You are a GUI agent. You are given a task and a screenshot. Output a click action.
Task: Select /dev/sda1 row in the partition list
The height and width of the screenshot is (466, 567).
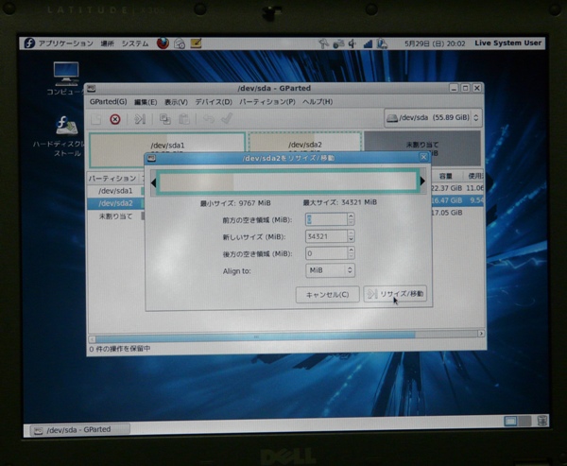115,191
